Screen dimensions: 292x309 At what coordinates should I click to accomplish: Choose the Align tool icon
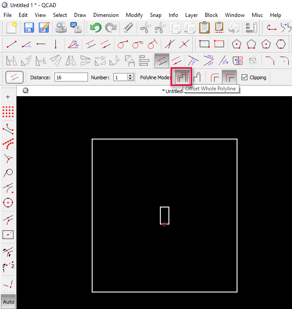145,61
